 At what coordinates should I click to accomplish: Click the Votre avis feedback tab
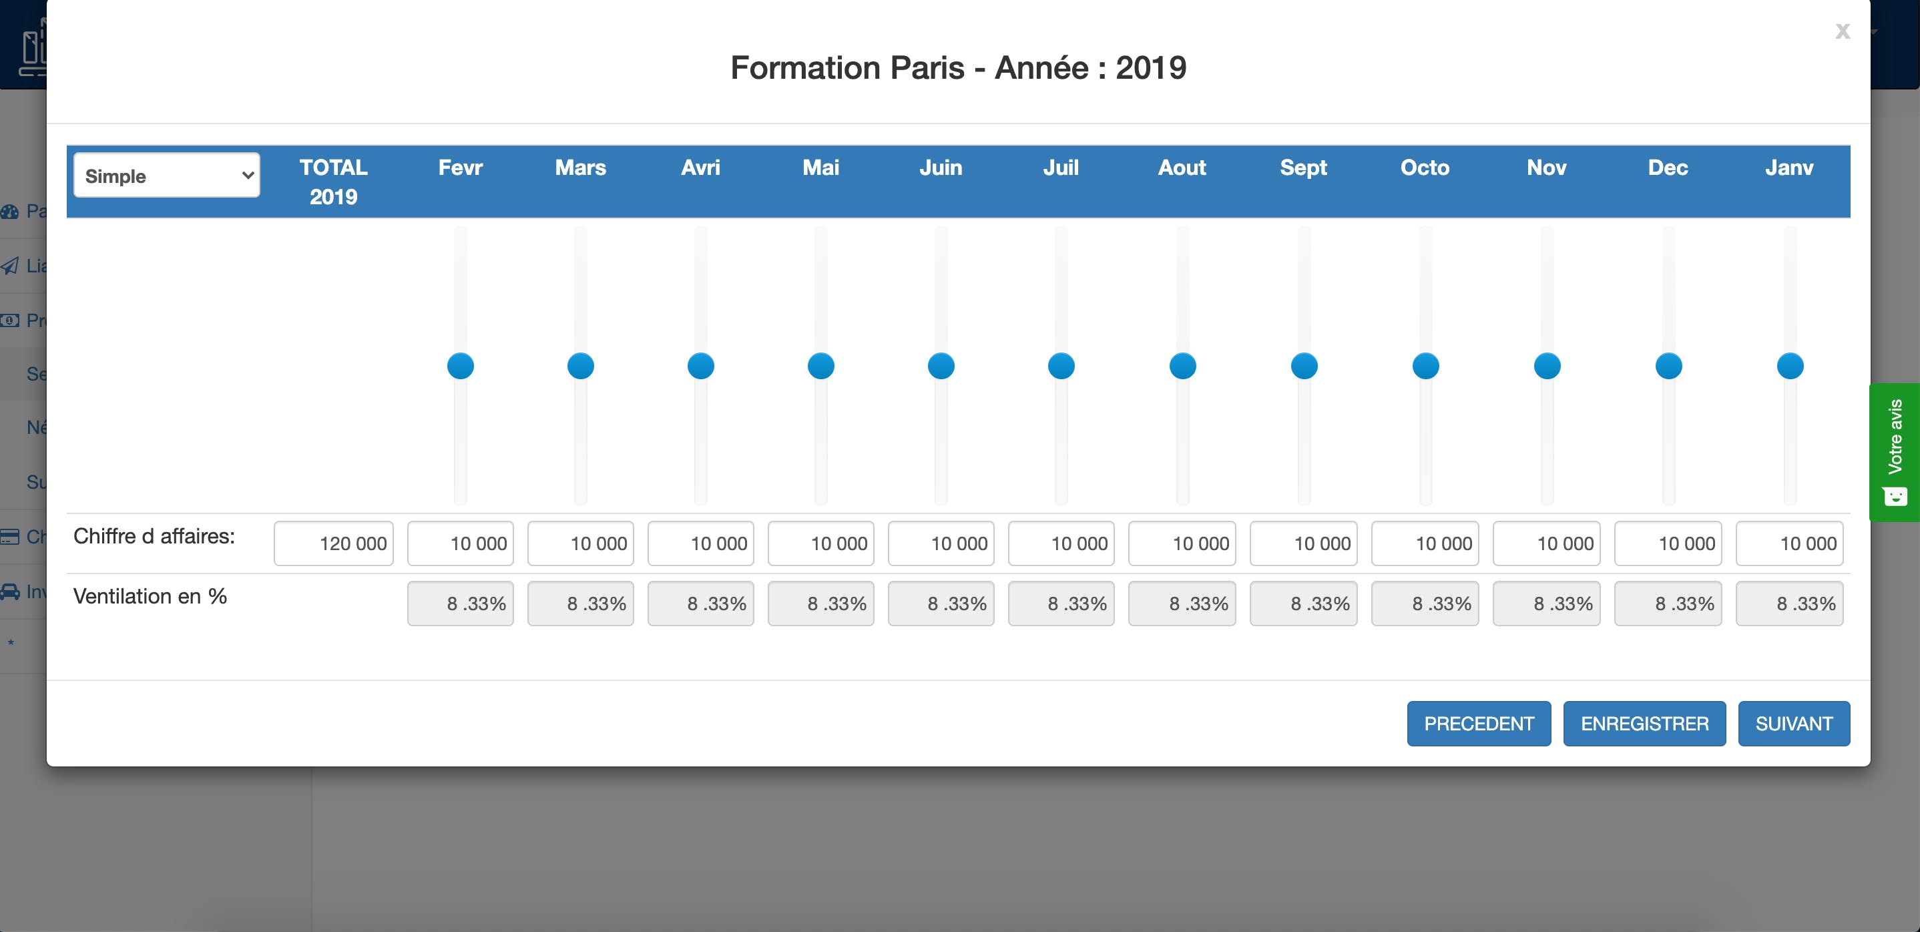pyautogui.click(x=1894, y=451)
